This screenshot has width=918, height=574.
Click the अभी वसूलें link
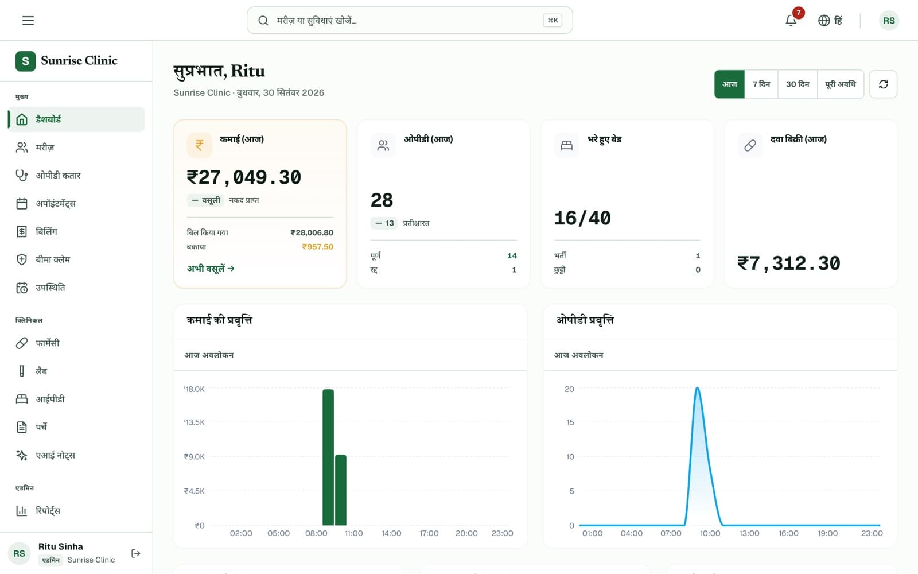point(211,268)
